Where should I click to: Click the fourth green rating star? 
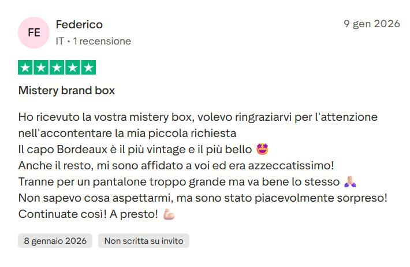point(73,68)
